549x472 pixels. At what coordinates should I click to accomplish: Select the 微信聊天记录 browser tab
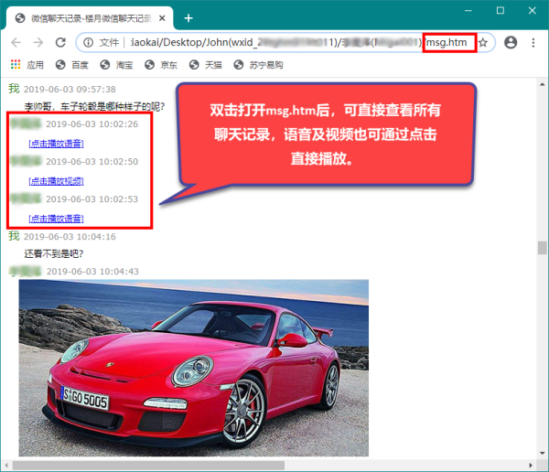click(87, 17)
